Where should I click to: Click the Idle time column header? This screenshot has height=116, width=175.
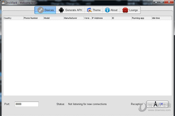(x=162, y=18)
